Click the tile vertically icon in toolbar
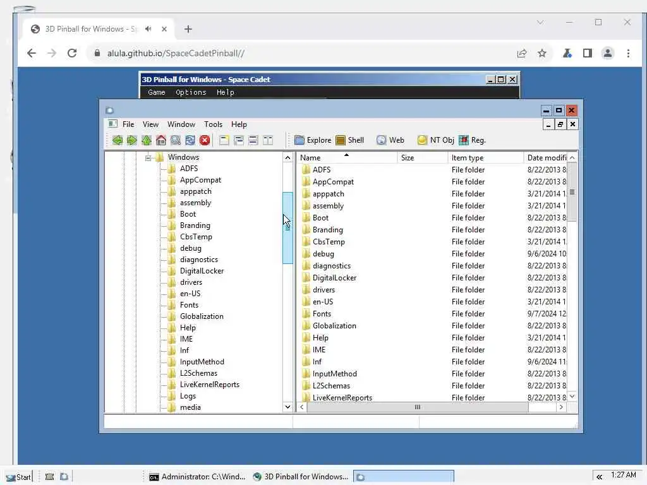The width and height of the screenshot is (647, 485). (268, 140)
